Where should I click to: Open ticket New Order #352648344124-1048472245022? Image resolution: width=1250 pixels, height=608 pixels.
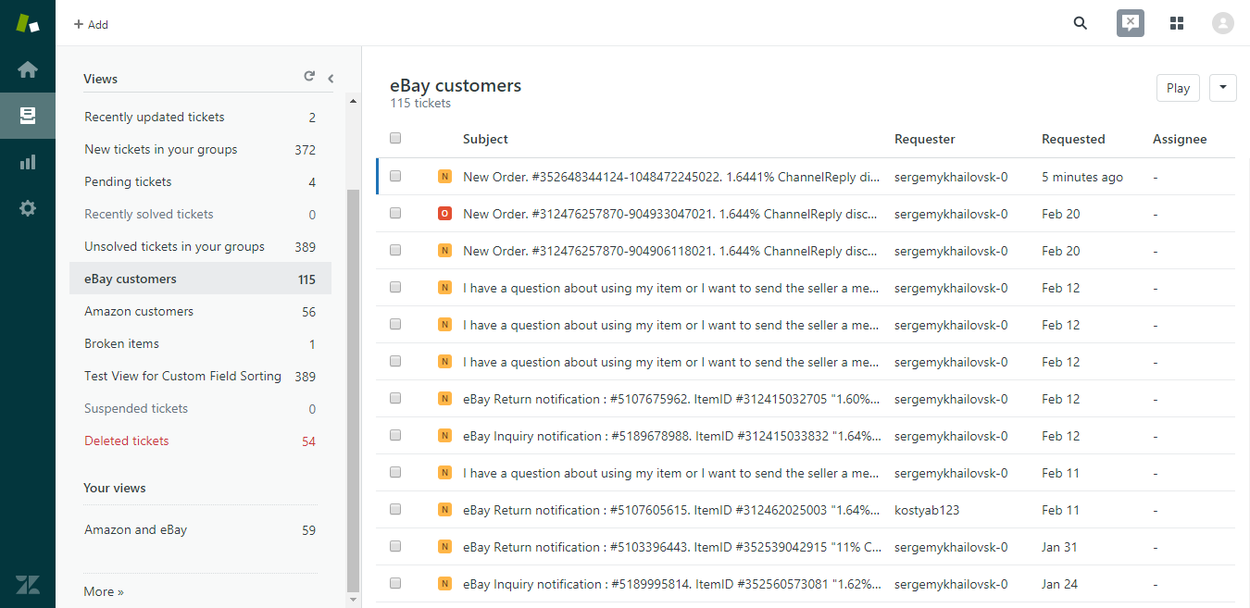tap(670, 177)
